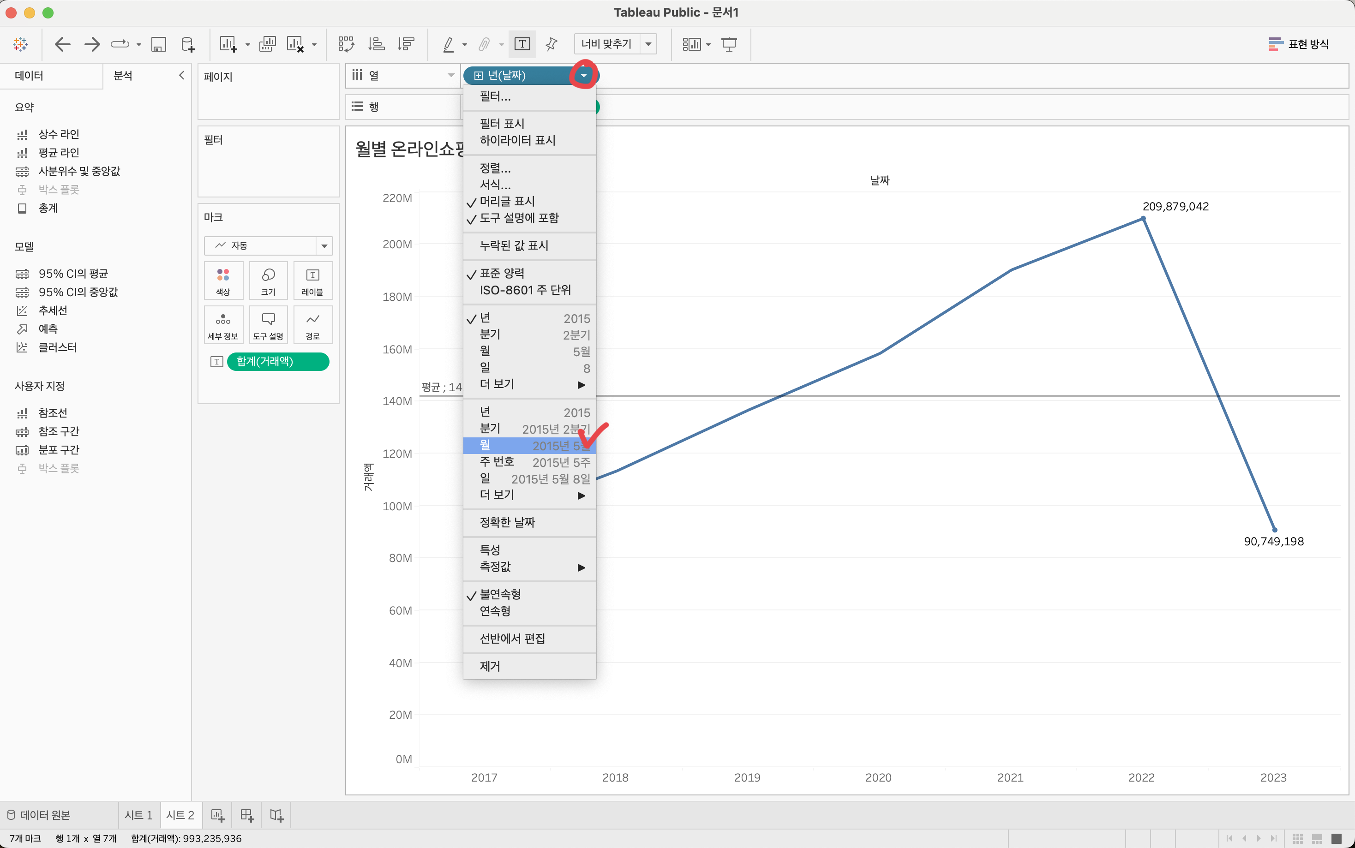
Task: Select 연속형 option in context menu
Action: pos(495,611)
